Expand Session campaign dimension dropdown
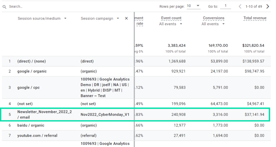The width and height of the screenshot is (276, 147). point(118,19)
